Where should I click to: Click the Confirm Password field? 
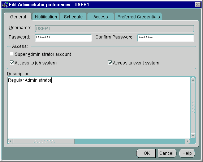click(x=166, y=38)
